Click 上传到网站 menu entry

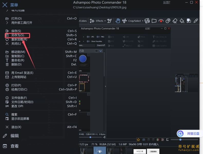41,77
